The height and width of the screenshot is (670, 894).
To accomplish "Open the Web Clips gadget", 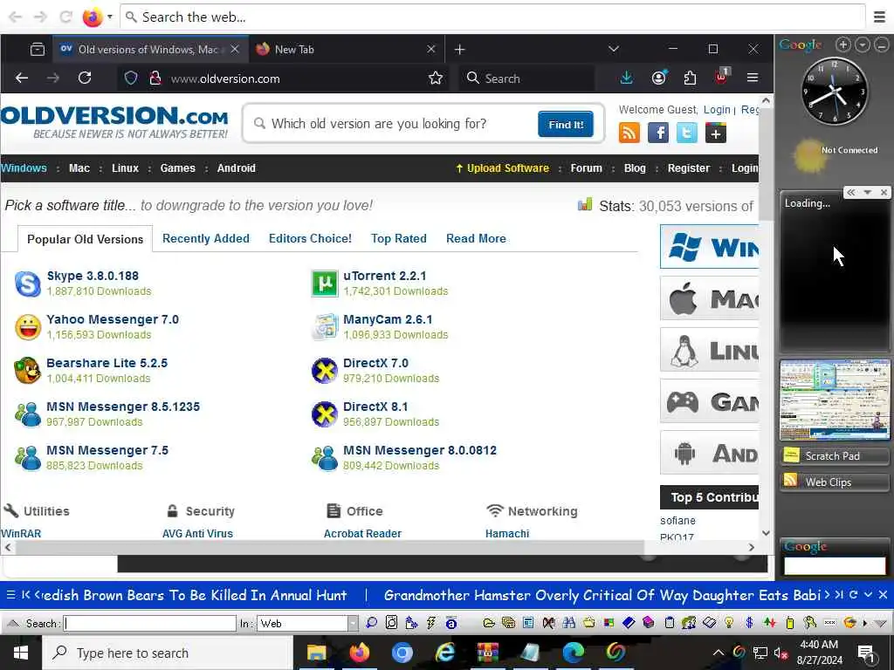I will pos(834,482).
